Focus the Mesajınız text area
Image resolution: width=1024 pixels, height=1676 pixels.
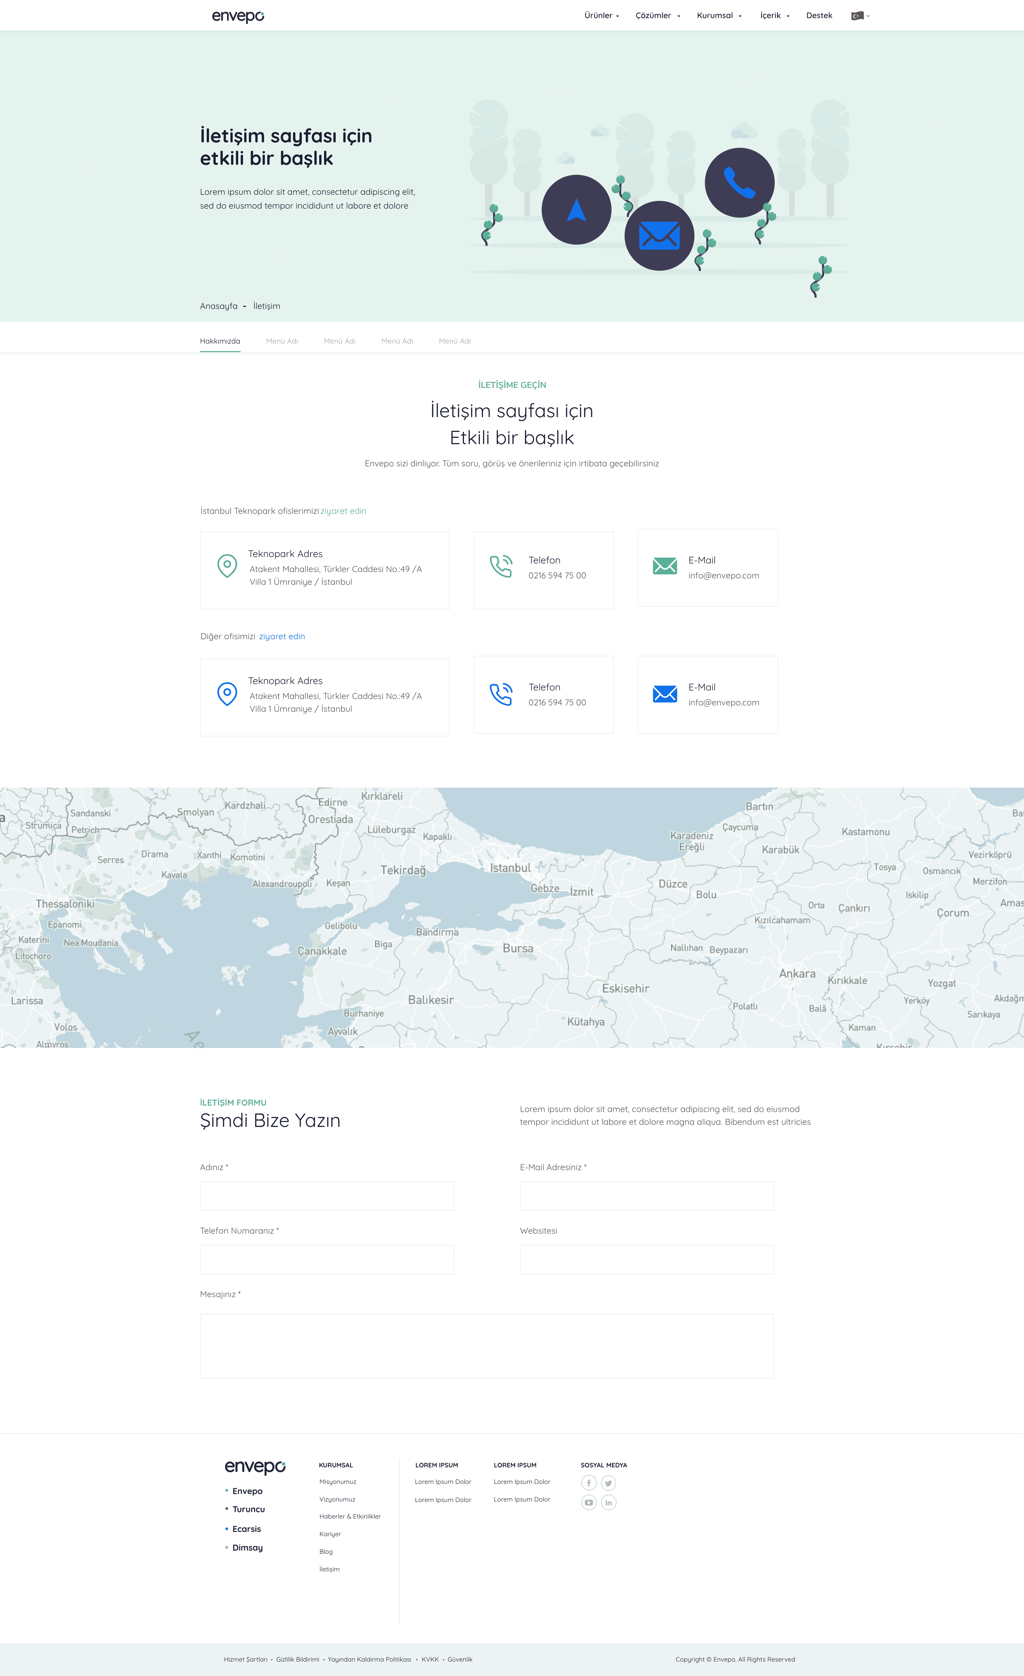point(487,1346)
